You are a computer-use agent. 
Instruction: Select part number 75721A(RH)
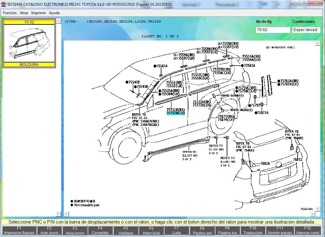(202, 102)
